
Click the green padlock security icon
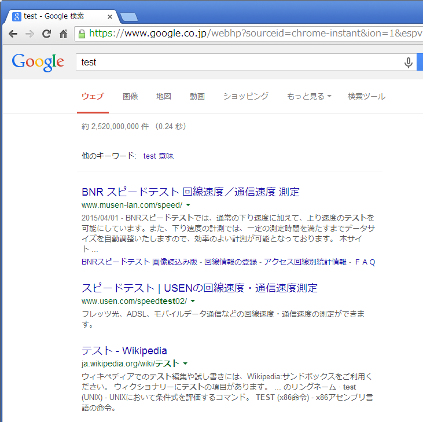[82, 34]
